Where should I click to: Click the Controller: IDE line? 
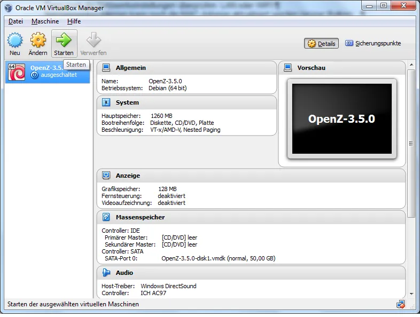click(121, 231)
